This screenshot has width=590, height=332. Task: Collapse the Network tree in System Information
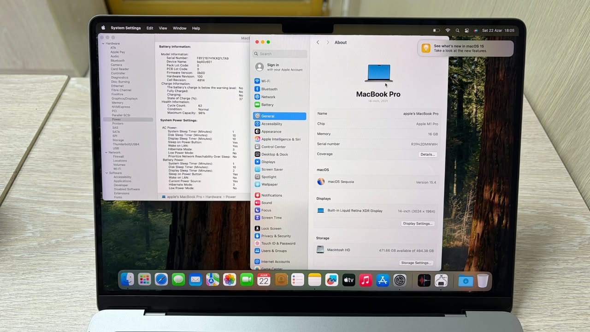coord(106,152)
